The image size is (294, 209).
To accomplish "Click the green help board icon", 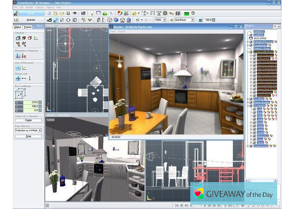I will coord(186,13).
